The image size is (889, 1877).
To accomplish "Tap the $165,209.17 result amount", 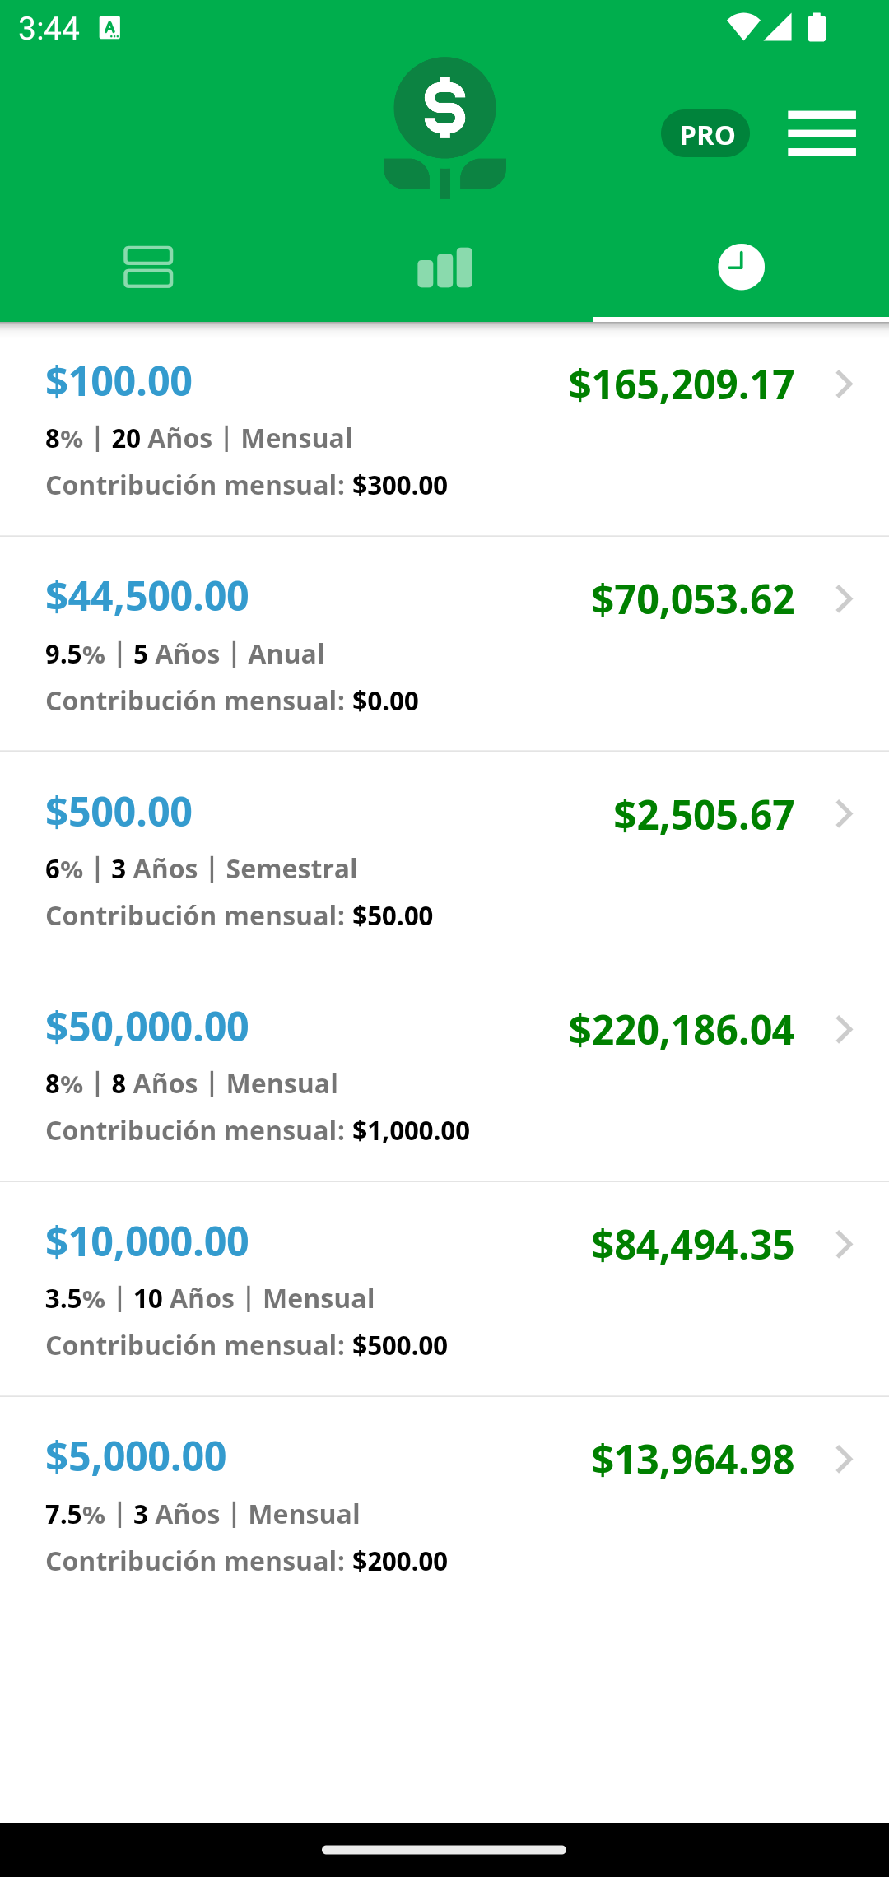I will point(682,384).
